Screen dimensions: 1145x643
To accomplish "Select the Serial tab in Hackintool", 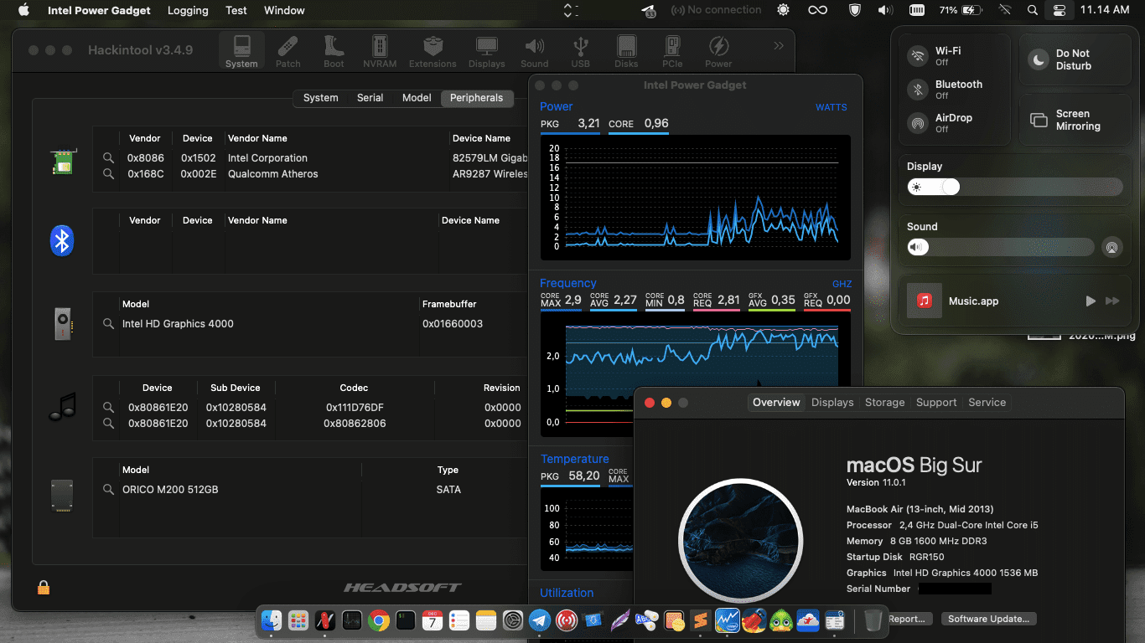I will tap(370, 98).
